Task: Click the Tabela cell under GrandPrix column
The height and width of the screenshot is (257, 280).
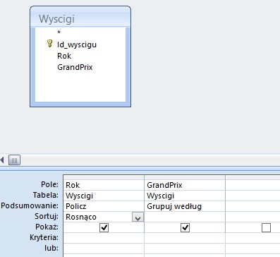Action: 185,196
